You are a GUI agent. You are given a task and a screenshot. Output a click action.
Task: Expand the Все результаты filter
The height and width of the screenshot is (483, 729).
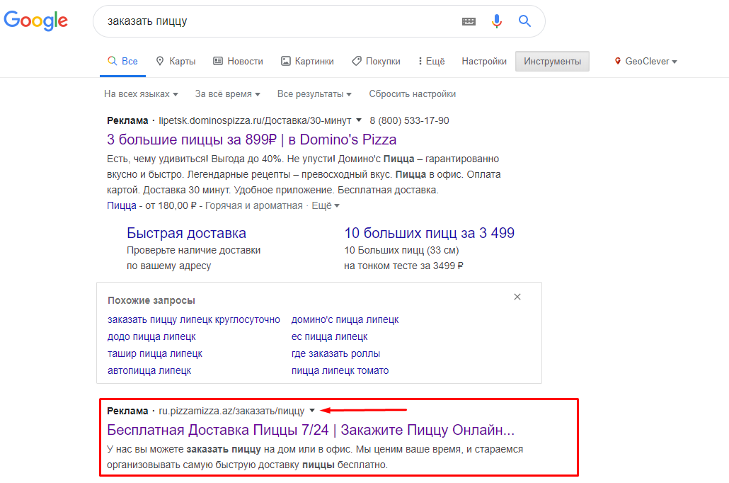[x=314, y=94]
